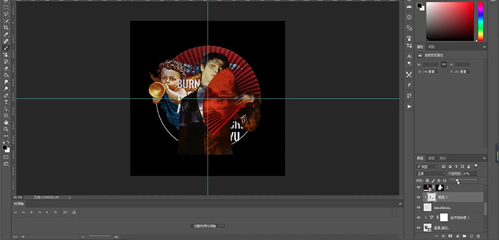Select the Rectangular Marquee tool
Screen dimensions: 499x240
(x=6, y=7)
